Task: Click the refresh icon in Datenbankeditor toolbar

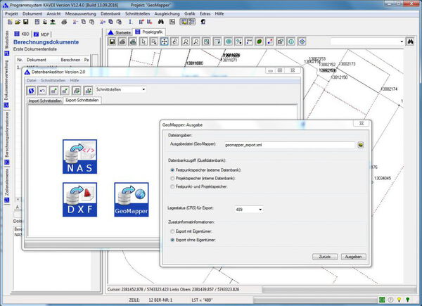Action: point(32,90)
